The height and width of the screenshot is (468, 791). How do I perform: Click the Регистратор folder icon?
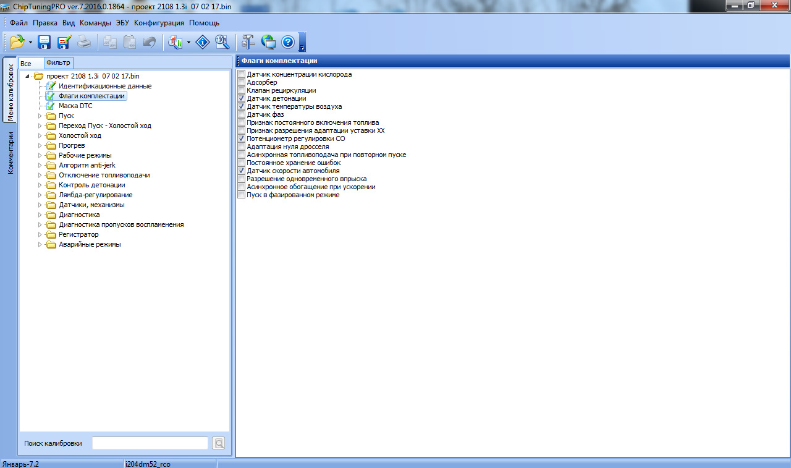51,234
